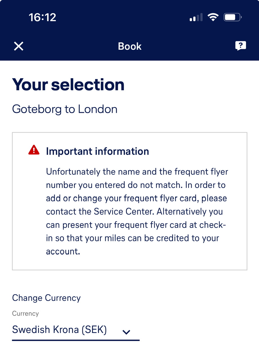This screenshot has width=259, height=360.
Task: Tap the Wi-Fi status icon
Action: [213, 18]
